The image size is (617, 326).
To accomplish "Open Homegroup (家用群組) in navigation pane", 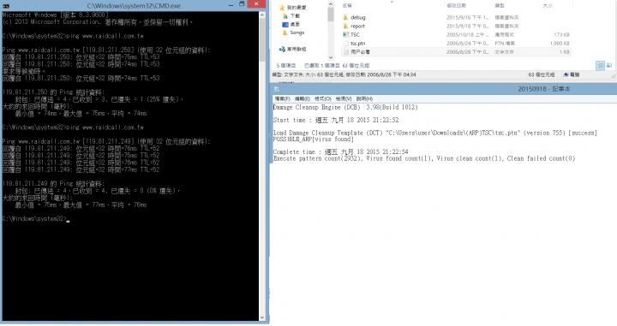I will coord(297,49).
